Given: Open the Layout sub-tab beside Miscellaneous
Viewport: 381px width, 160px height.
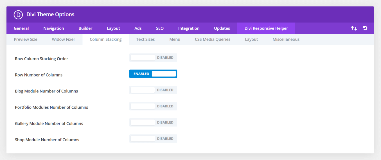Looking at the screenshot, I should click(x=251, y=39).
